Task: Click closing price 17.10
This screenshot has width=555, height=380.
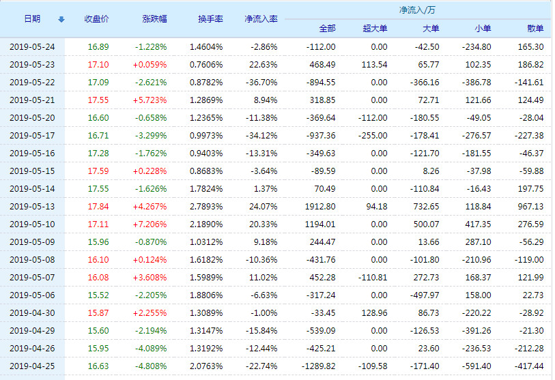Action: 98,64
